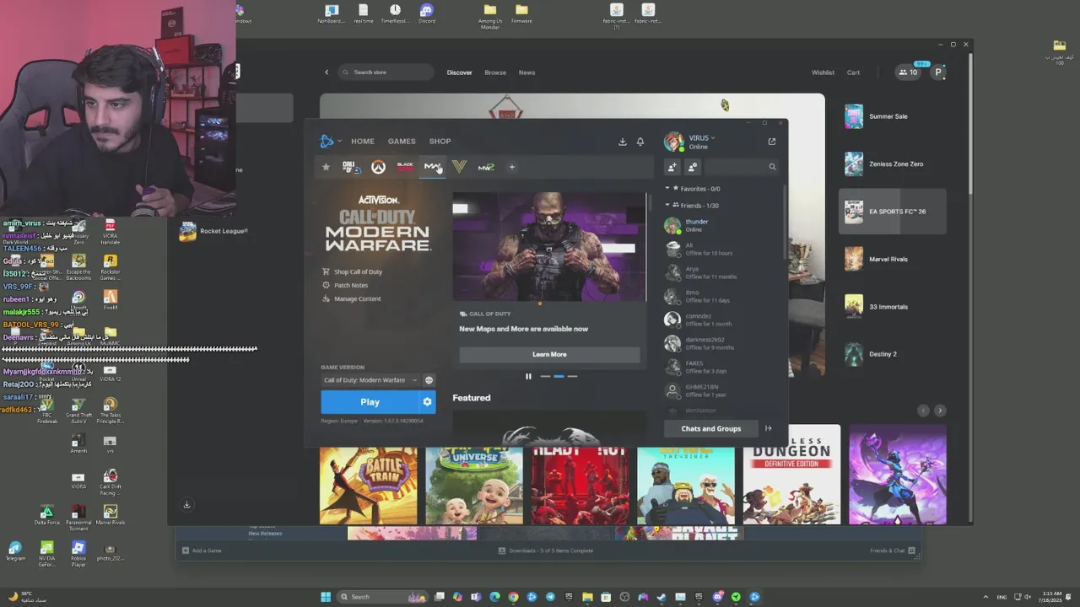
Task: Click next arrow on Epic carousel
Action: (940, 411)
